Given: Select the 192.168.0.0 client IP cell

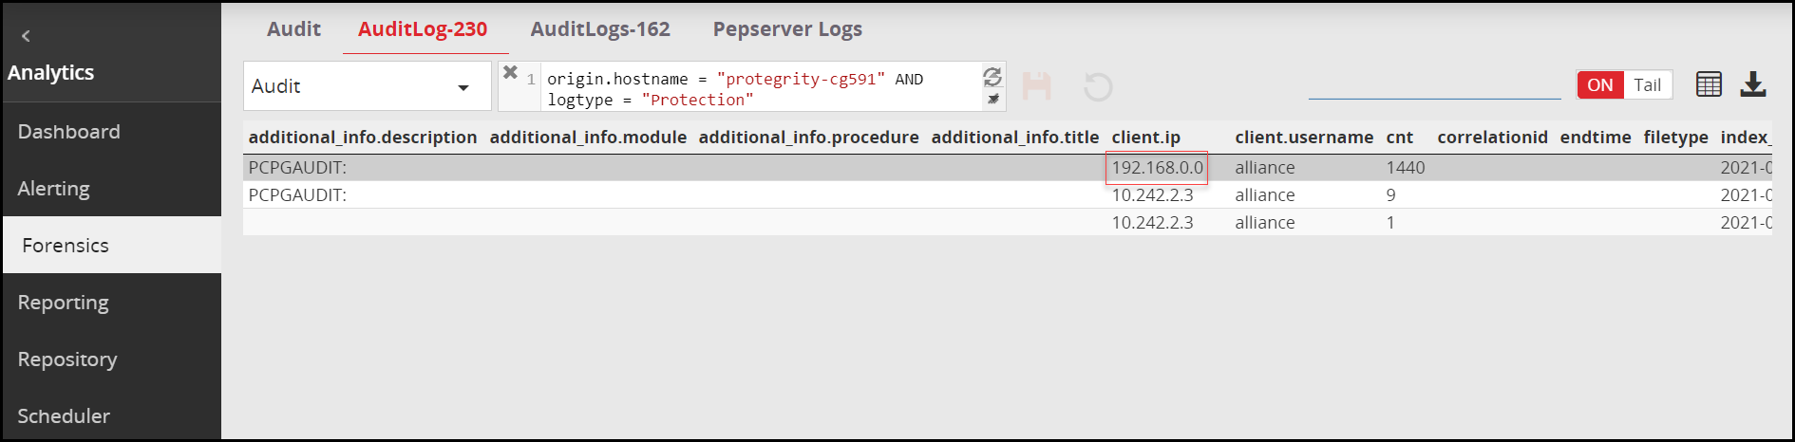Looking at the screenshot, I should tap(1157, 168).
